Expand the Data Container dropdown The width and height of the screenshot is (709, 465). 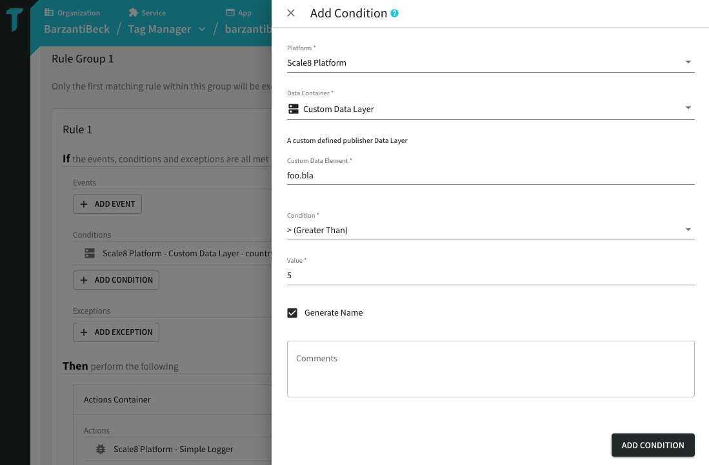coord(490,109)
